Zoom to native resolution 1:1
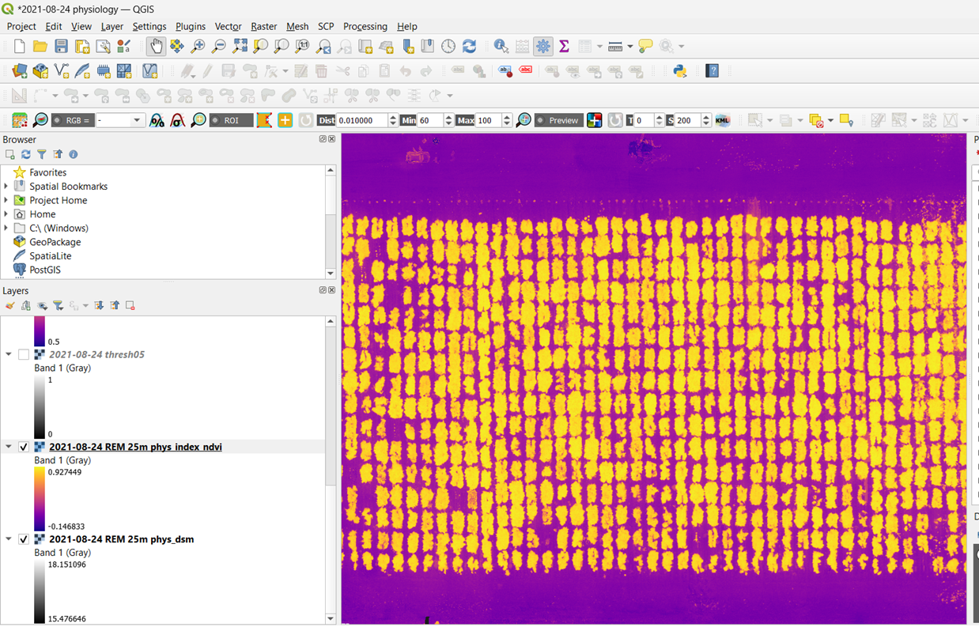This screenshot has width=979, height=627. point(302,47)
